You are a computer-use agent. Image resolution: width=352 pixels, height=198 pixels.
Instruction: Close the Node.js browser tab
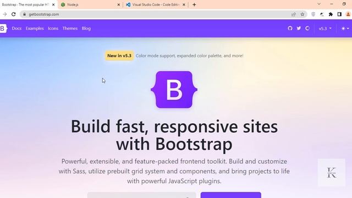pos(119,4)
